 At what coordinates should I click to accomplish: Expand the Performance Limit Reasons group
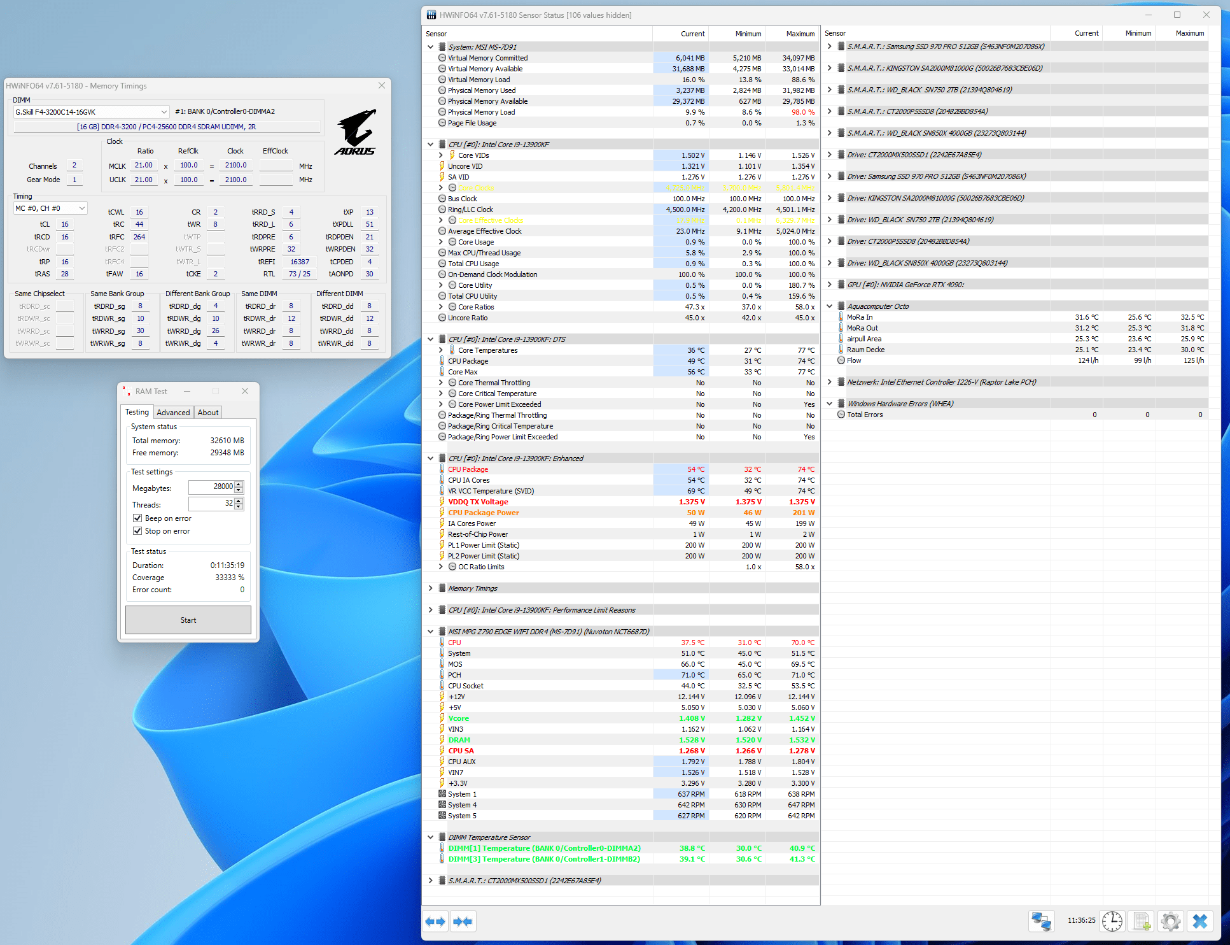point(430,610)
